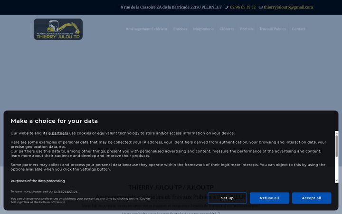The height and width of the screenshot is (214, 342).
Task: Open Portails menu item
Action: pyautogui.click(x=247, y=29)
